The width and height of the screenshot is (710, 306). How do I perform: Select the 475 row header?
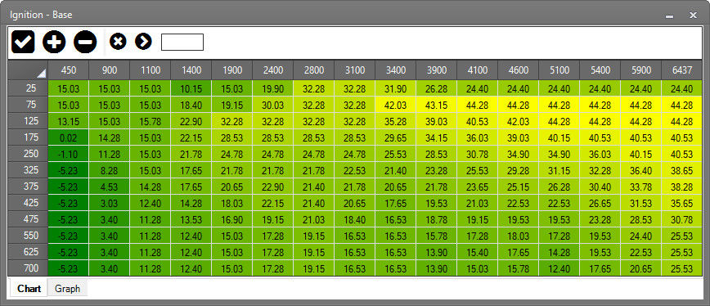pyautogui.click(x=28, y=219)
